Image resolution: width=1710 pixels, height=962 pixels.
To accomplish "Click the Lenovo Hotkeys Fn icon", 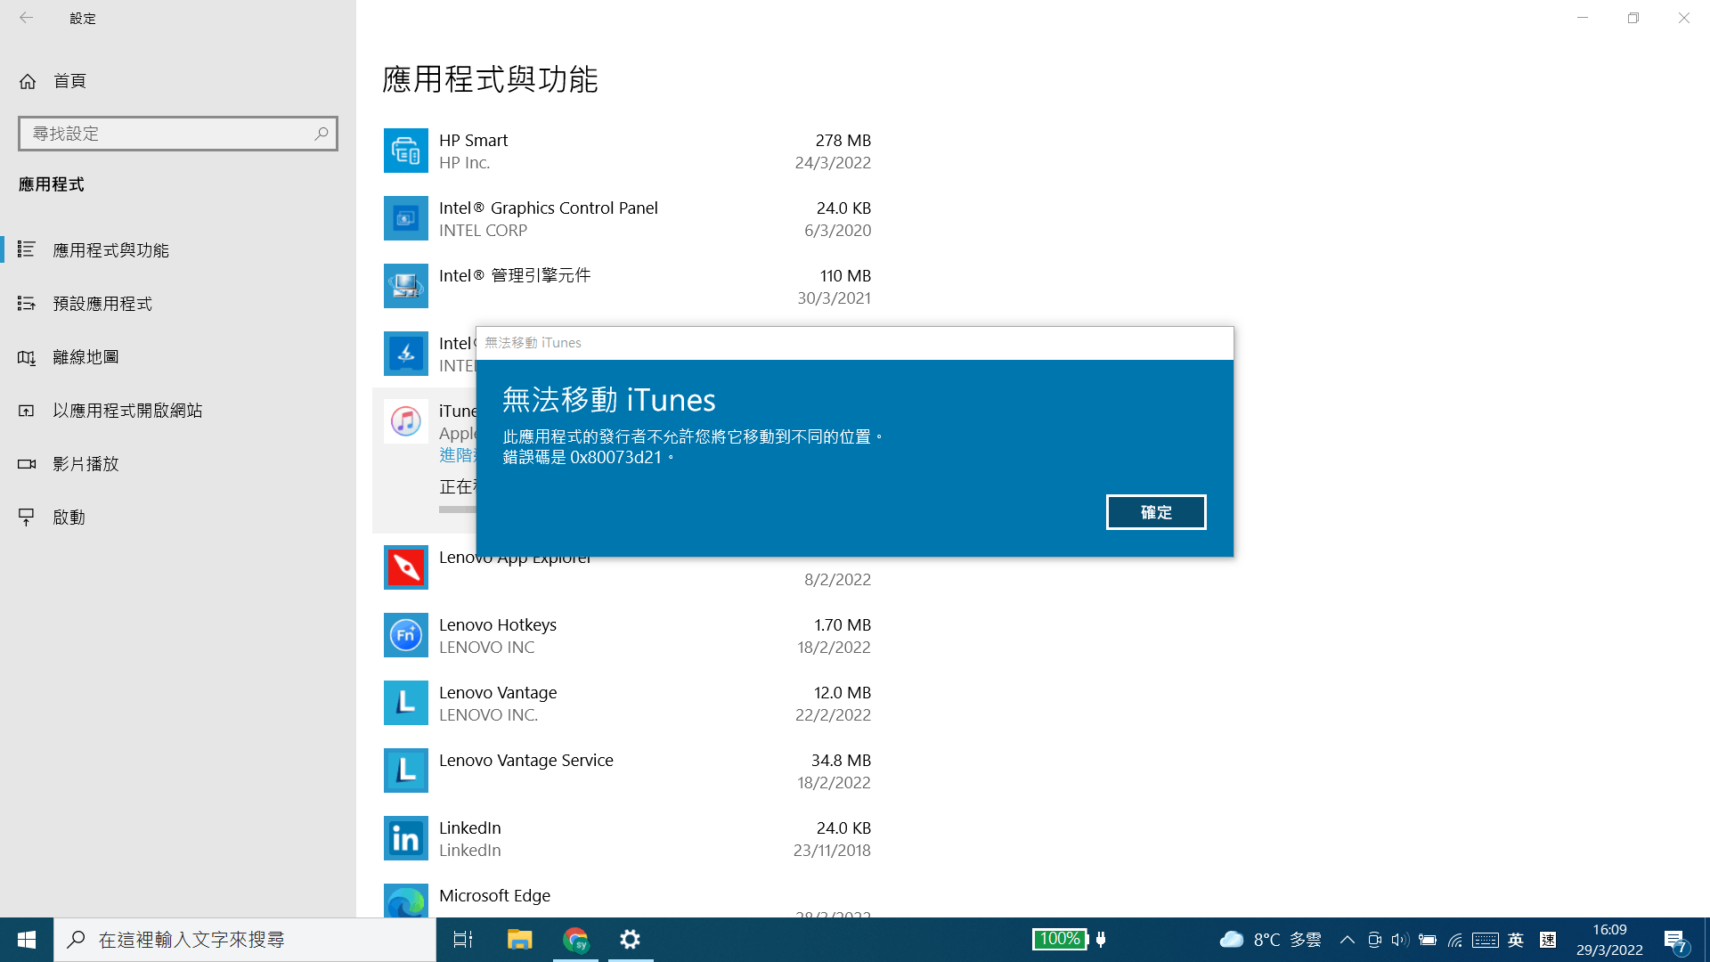I will (x=405, y=636).
